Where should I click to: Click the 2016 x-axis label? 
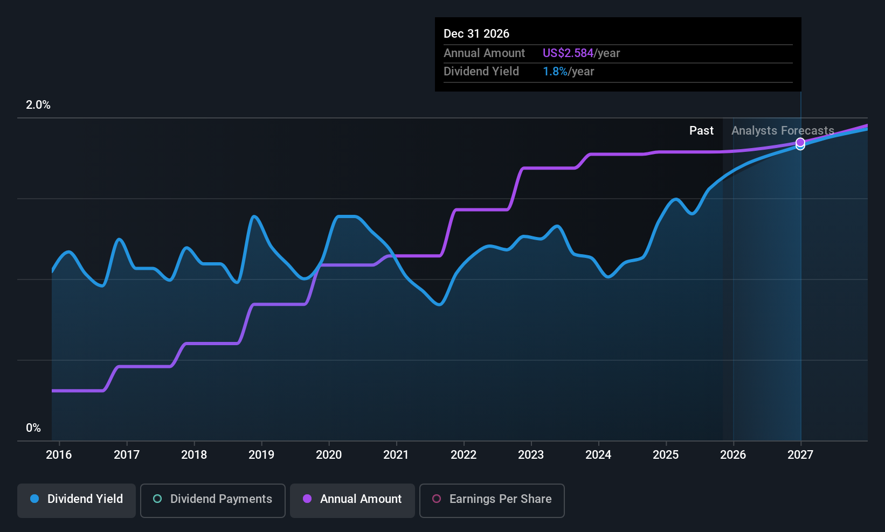[59, 454]
